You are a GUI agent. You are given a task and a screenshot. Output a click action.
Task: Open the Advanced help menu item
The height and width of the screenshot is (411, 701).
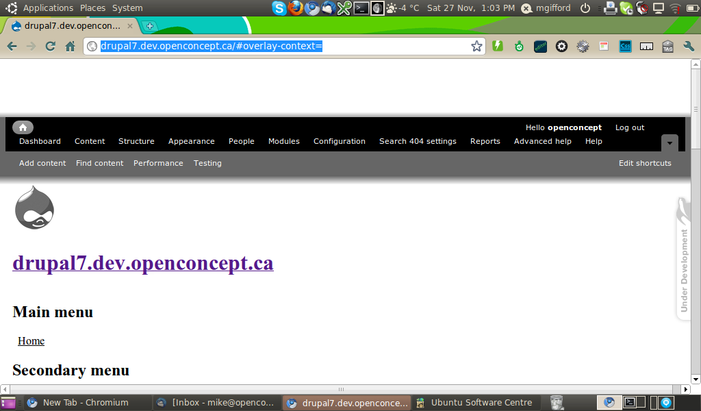(x=543, y=141)
